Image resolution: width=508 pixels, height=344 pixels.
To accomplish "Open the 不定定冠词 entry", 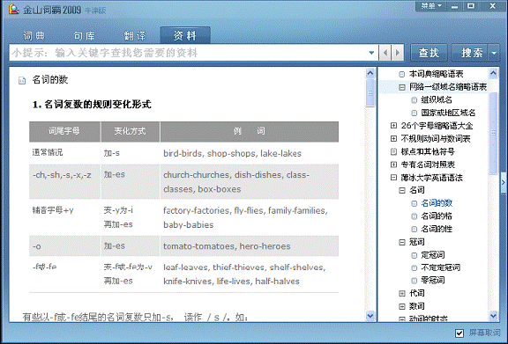I will click(x=440, y=267).
